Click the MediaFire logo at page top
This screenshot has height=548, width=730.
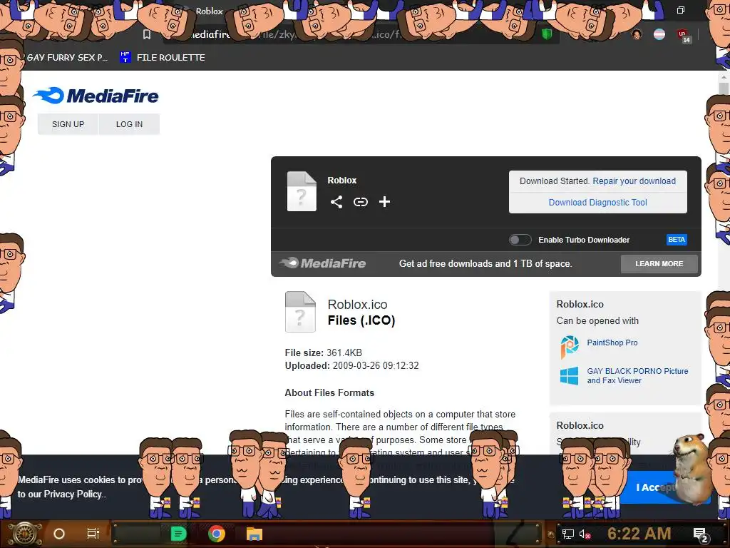tap(96, 96)
